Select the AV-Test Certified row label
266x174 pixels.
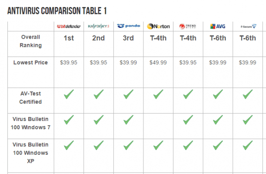point(30,97)
